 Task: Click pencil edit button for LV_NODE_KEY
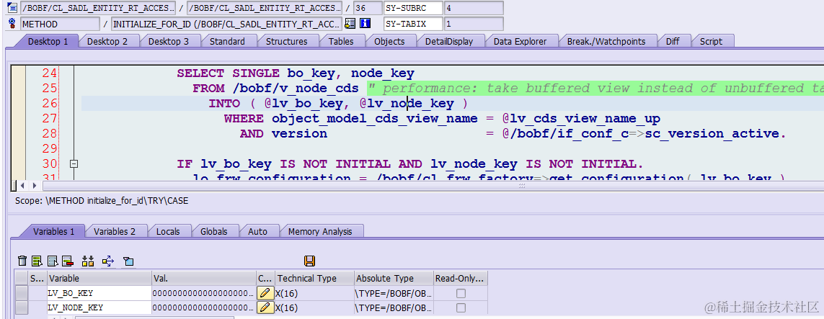pyautogui.click(x=265, y=307)
